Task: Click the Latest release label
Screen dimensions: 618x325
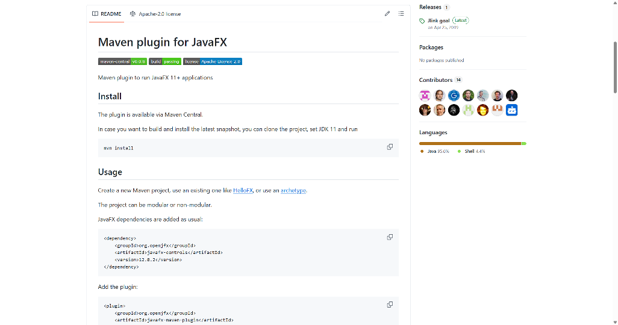Action: pos(460,20)
